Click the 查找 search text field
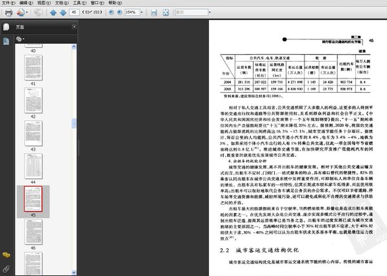 192,12
